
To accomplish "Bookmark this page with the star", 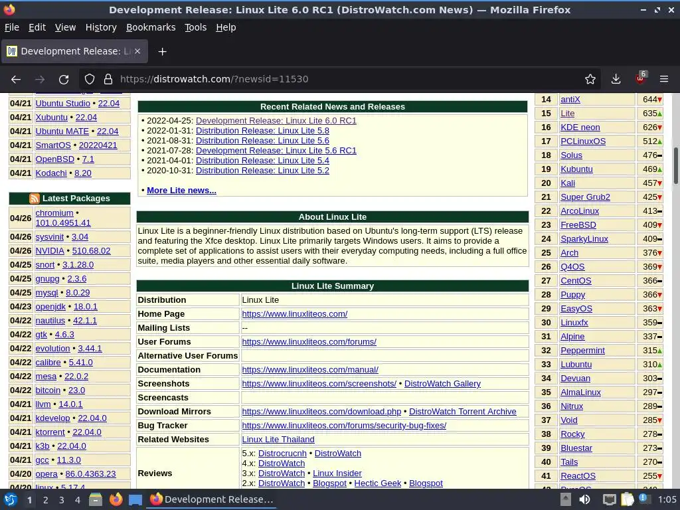I will [x=590, y=80].
